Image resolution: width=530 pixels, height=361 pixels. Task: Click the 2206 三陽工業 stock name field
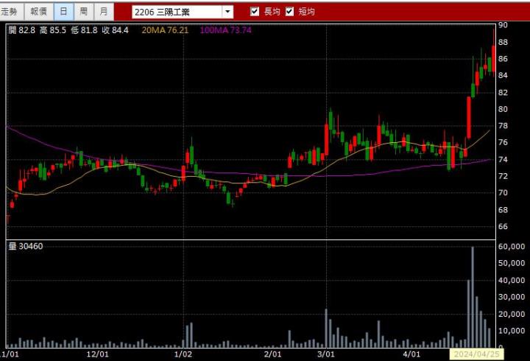click(177, 12)
